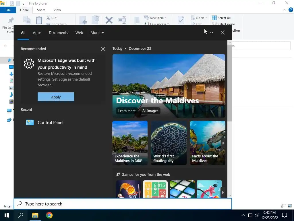294x221 pixels.
Task: Open Experience the Maldives in 360° card
Action: [x=130, y=143]
